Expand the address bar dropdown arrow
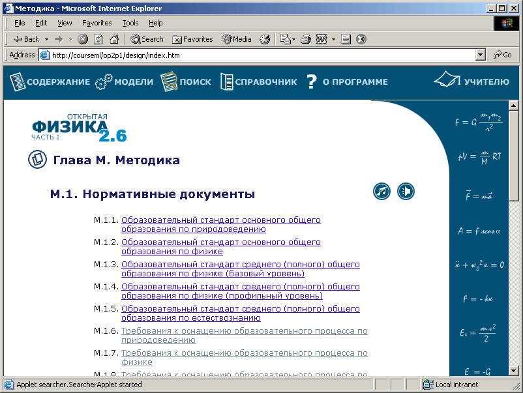 [481, 55]
